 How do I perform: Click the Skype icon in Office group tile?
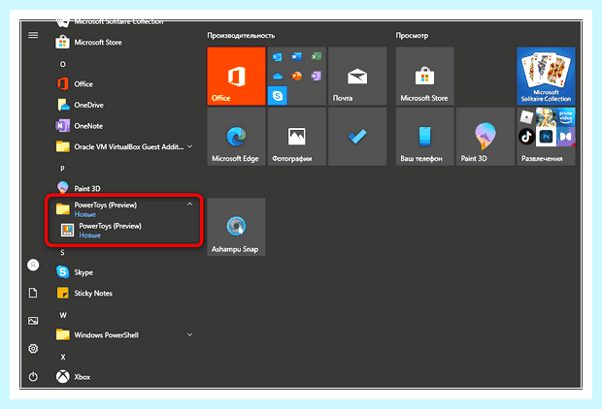point(277,95)
